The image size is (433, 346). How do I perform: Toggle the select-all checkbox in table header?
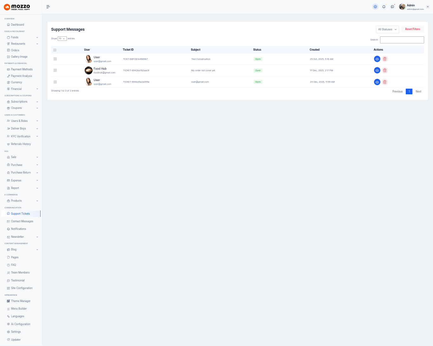(55, 50)
